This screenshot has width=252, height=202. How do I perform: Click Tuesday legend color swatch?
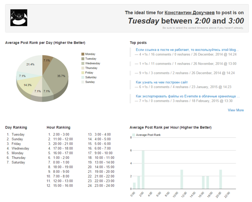click(83, 59)
